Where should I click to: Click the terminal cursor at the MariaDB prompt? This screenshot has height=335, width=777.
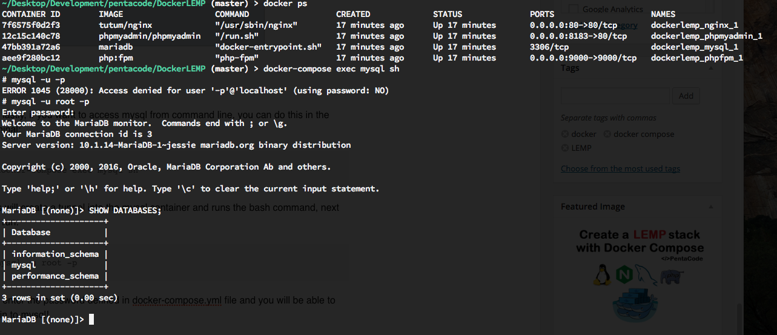point(91,319)
